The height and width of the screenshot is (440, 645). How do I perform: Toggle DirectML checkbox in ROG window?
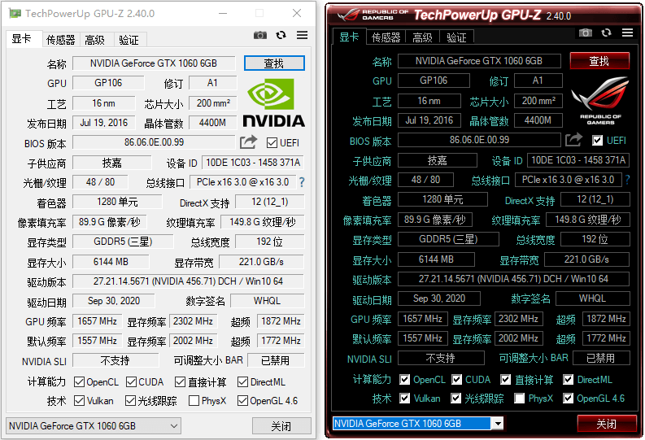pyautogui.click(x=568, y=380)
